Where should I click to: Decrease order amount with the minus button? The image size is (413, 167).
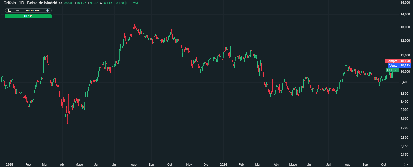click(18, 11)
